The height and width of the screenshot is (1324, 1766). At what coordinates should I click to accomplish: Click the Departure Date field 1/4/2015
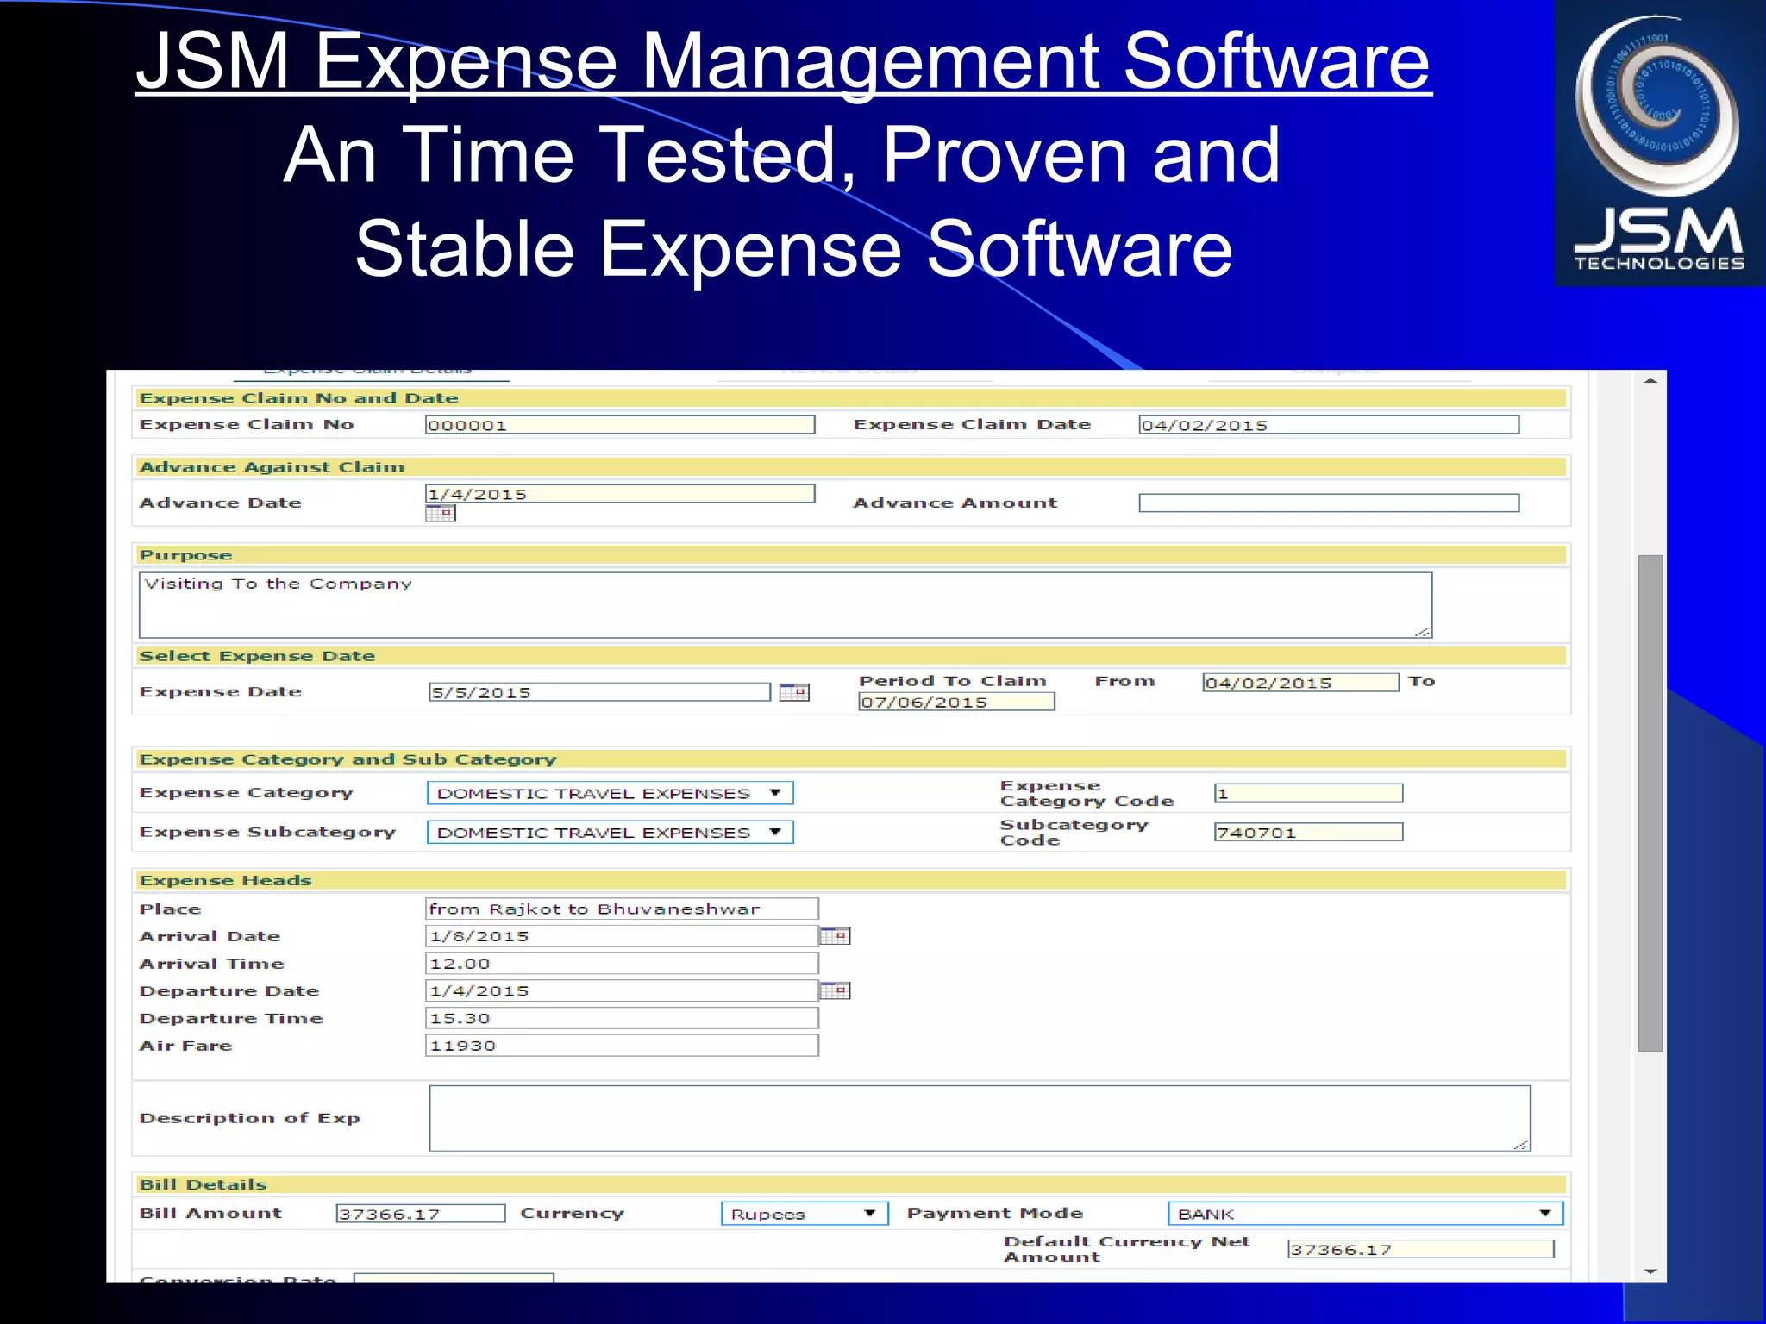point(622,991)
